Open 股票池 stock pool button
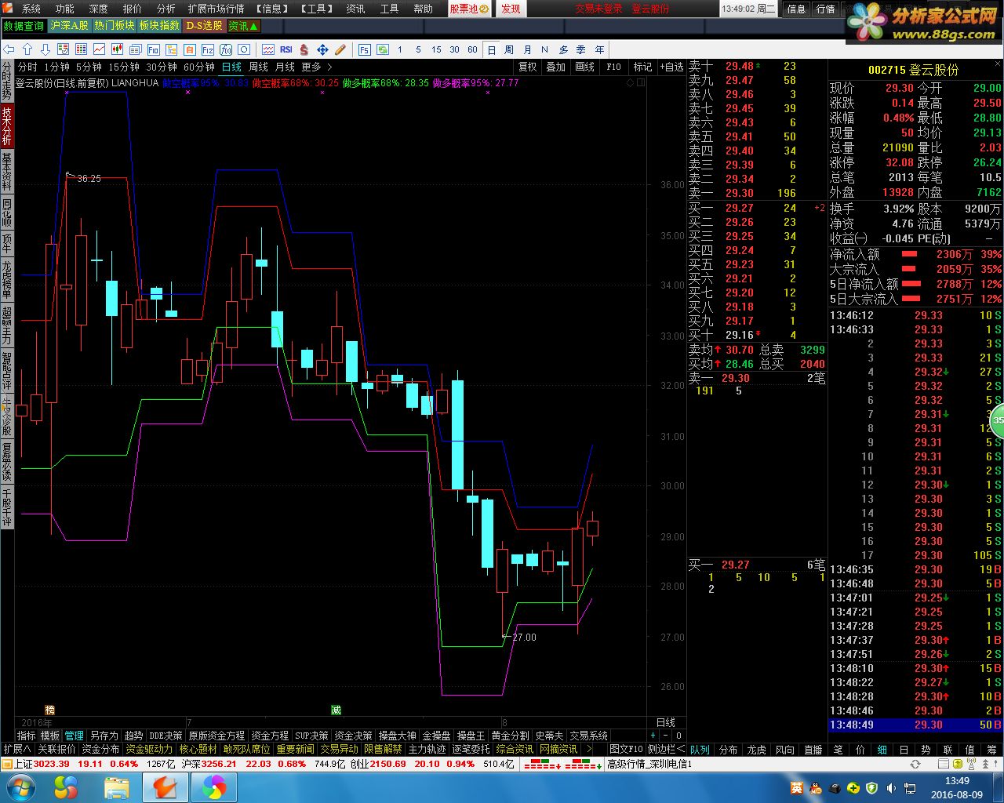 pyautogui.click(x=469, y=9)
